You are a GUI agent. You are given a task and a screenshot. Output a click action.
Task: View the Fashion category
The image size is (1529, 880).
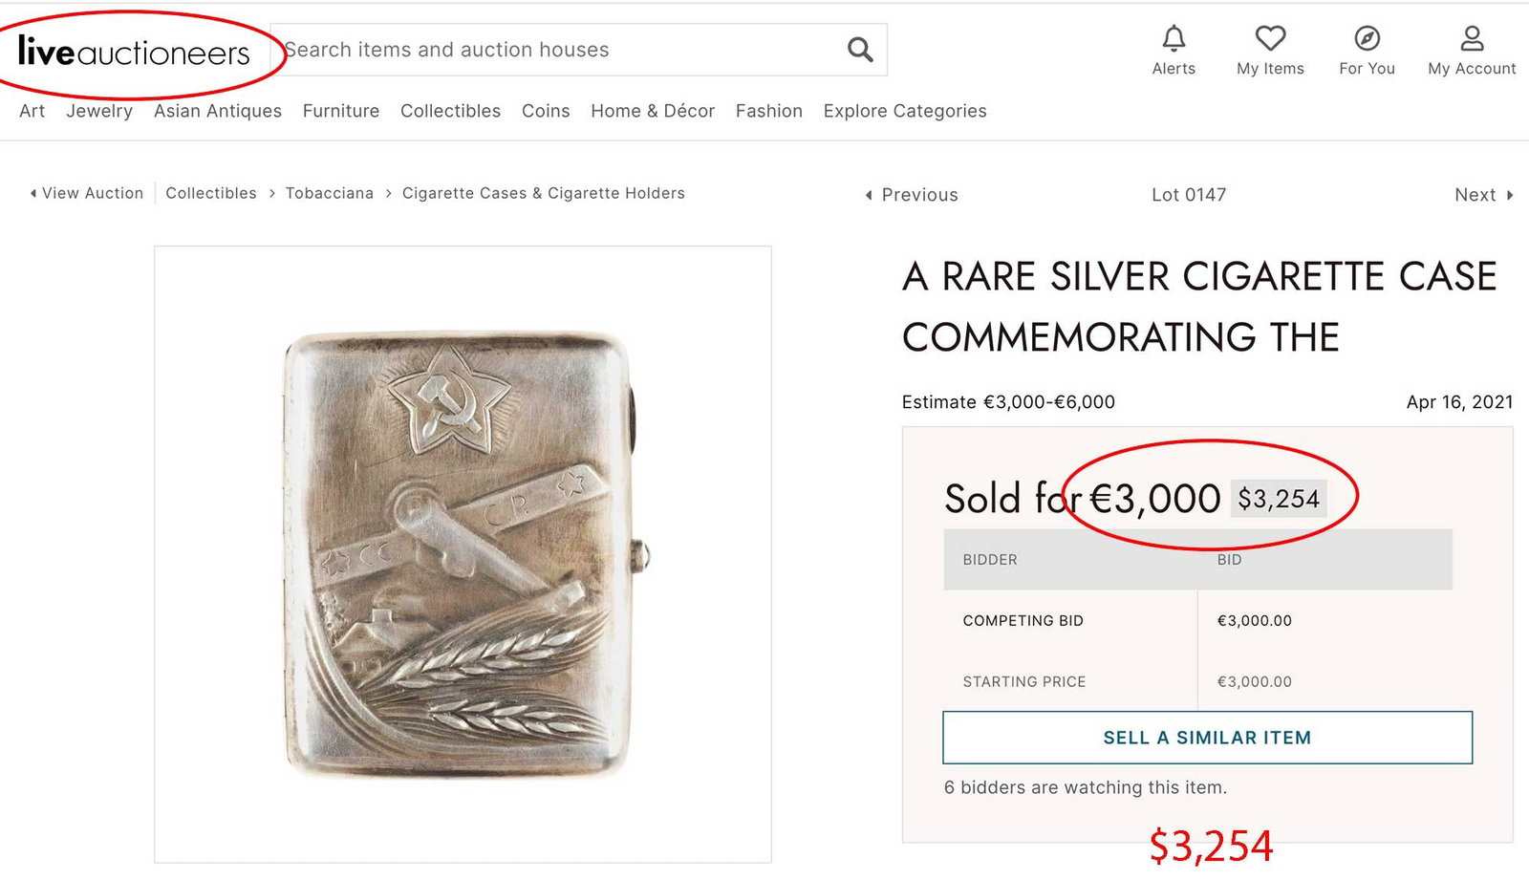tap(768, 111)
